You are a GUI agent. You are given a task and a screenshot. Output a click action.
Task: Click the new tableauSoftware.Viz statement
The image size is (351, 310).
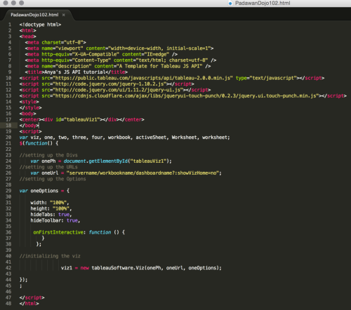point(141,268)
